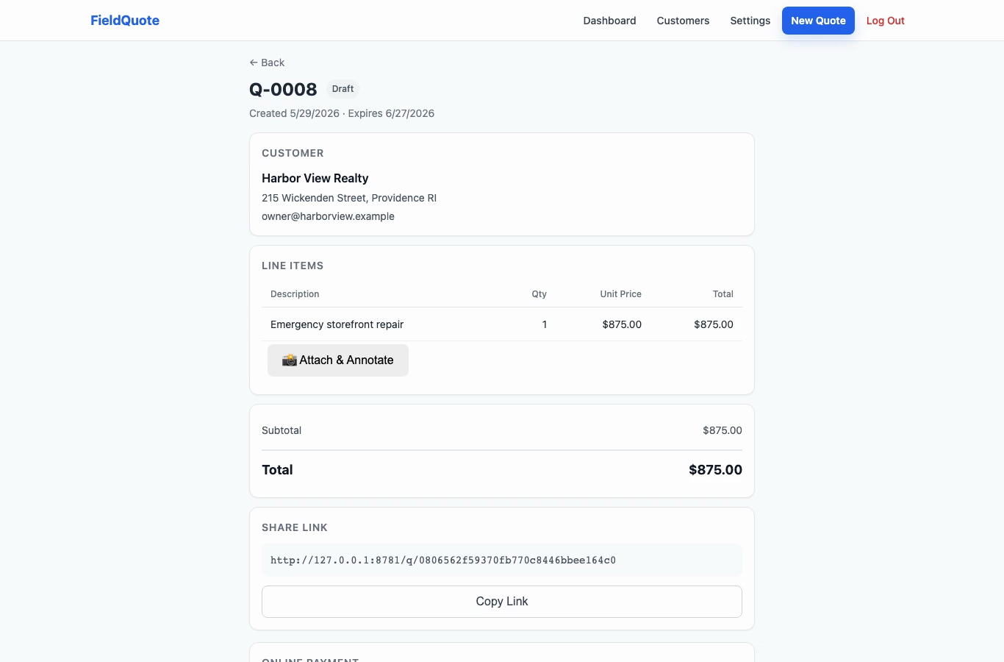Select the share link URL field
Screen dimensions: 1004x662
pos(502,560)
